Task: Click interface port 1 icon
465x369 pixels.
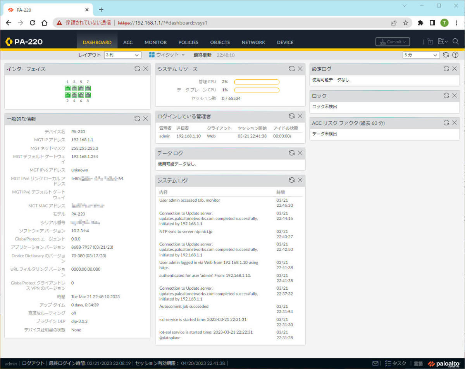Action: [68, 88]
